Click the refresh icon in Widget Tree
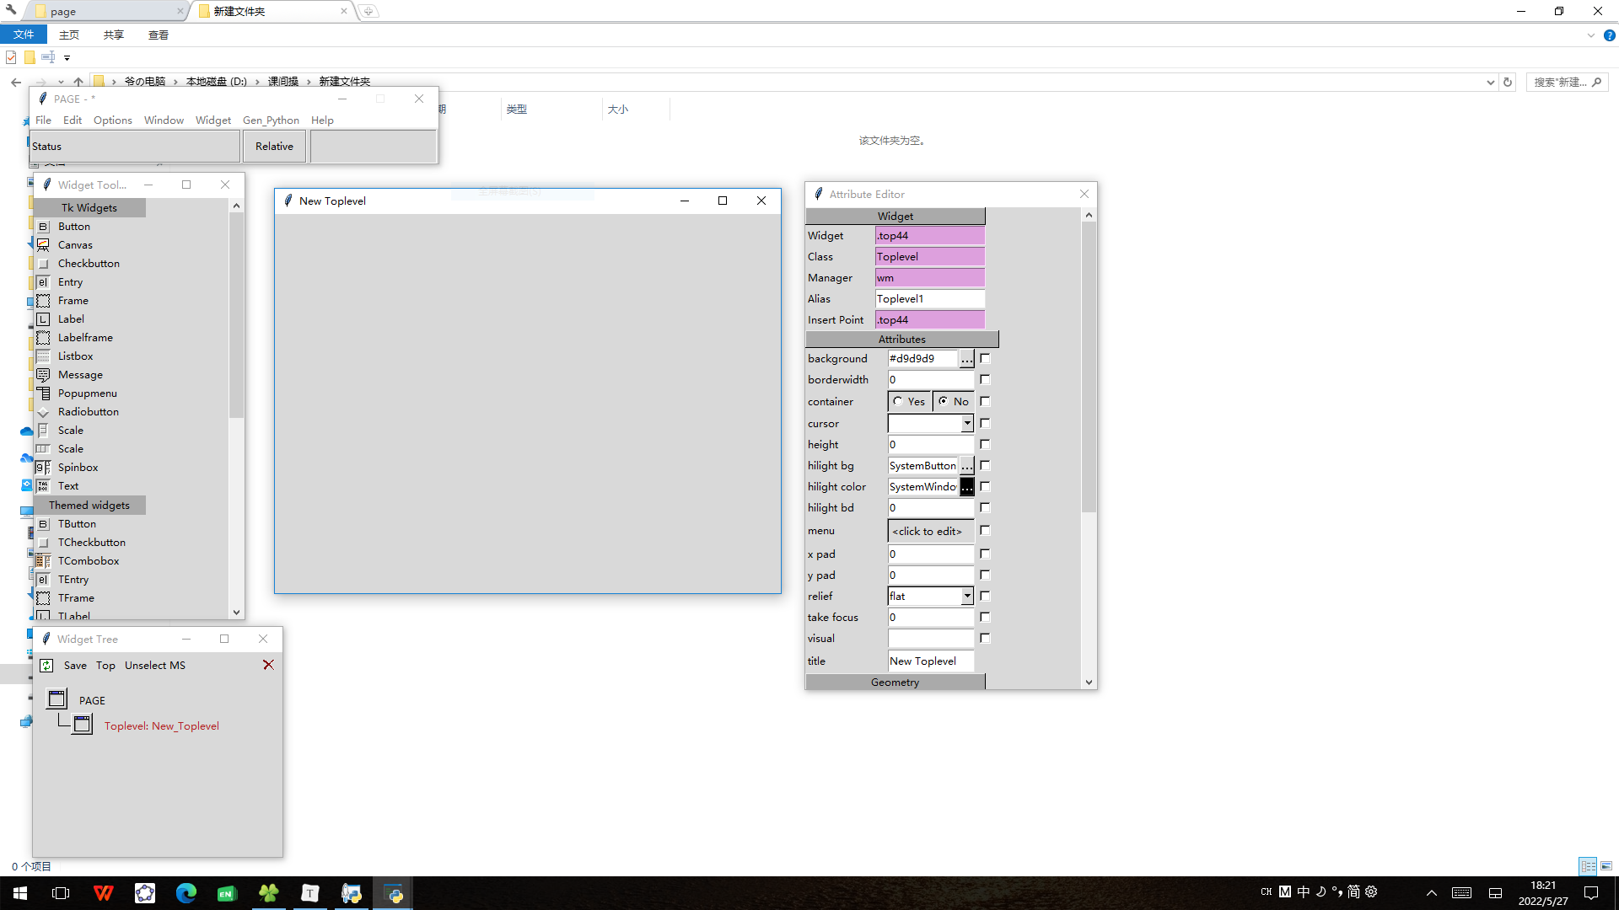Image resolution: width=1619 pixels, height=910 pixels. 46,666
